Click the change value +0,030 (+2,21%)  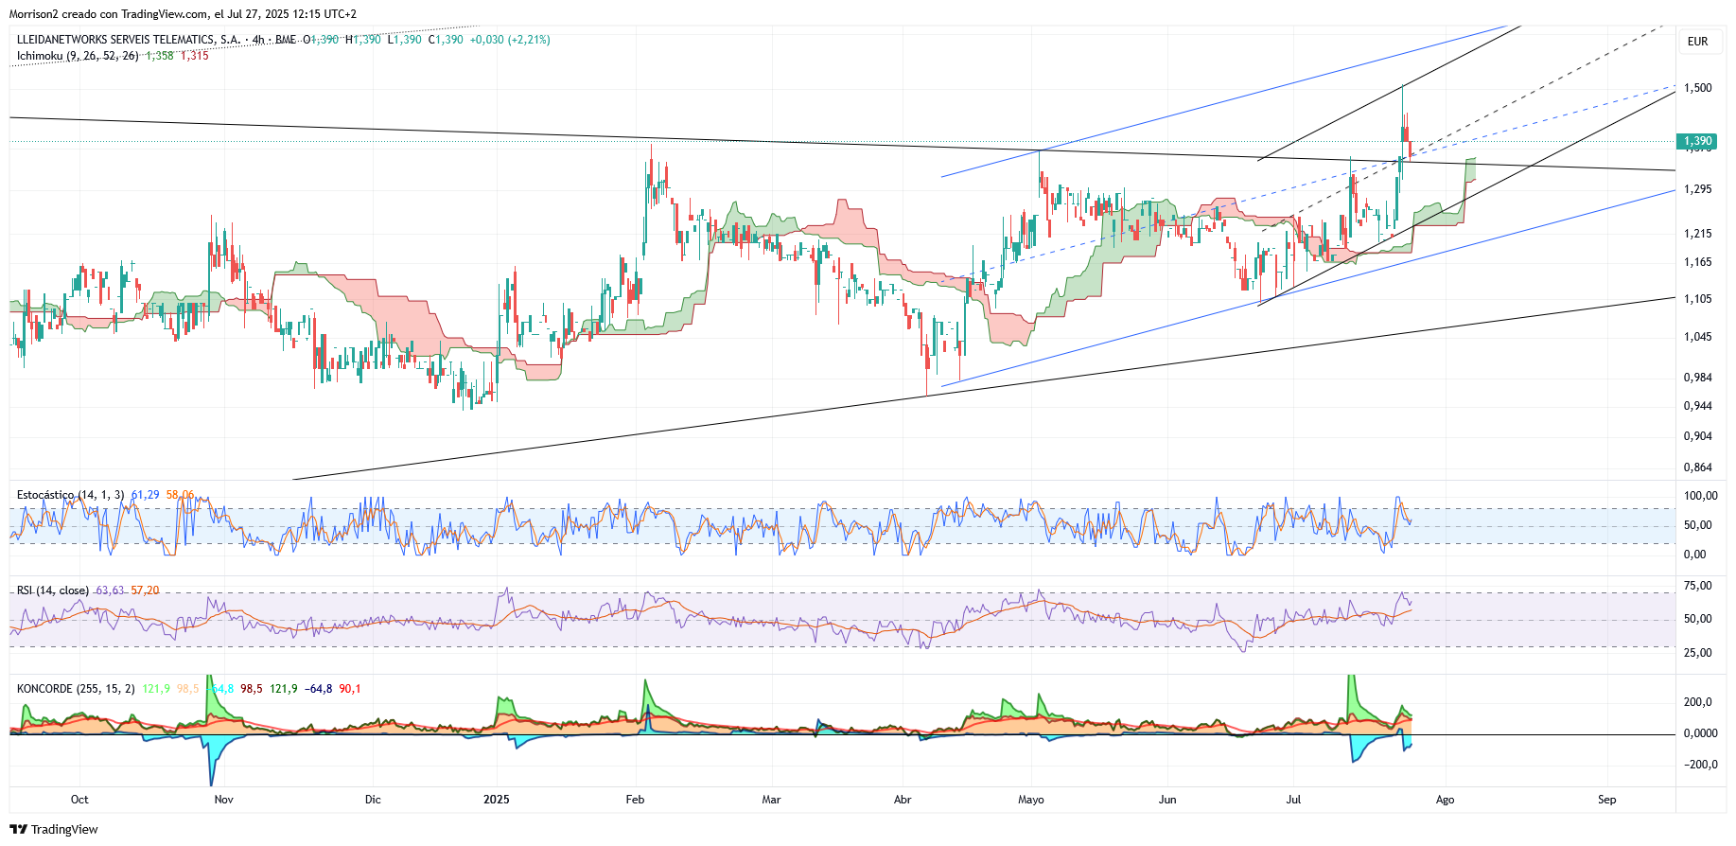(x=510, y=40)
